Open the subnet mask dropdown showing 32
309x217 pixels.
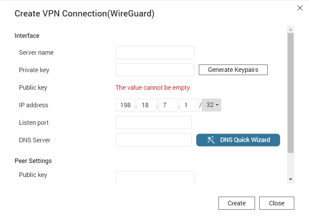tap(211, 105)
